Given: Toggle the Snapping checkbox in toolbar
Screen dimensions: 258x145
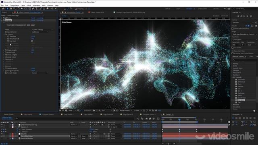Looking at the screenshot, I should [76, 9].
